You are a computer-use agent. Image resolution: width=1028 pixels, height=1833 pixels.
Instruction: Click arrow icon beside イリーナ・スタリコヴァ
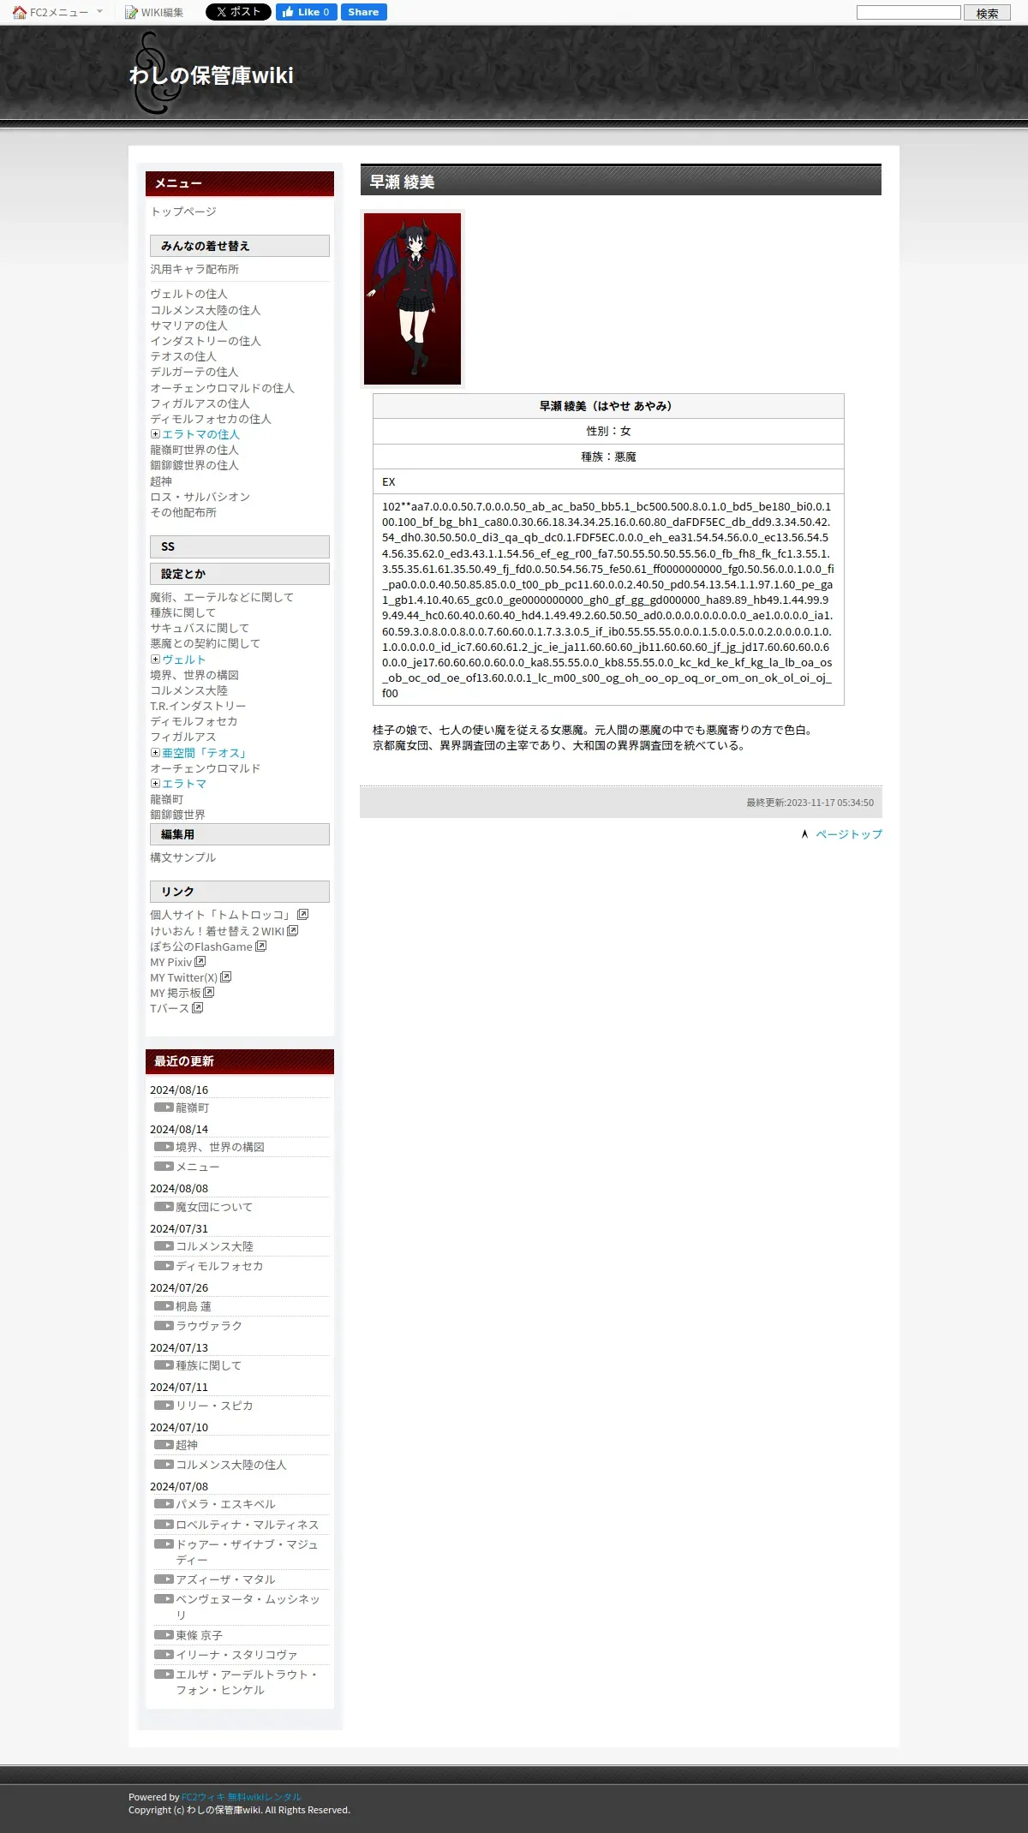(x=164, y=1654)
